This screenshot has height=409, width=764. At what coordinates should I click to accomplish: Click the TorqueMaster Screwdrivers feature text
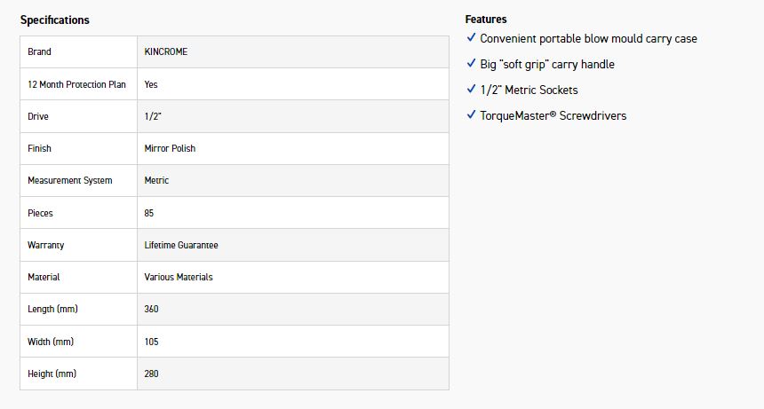(553, 115)
